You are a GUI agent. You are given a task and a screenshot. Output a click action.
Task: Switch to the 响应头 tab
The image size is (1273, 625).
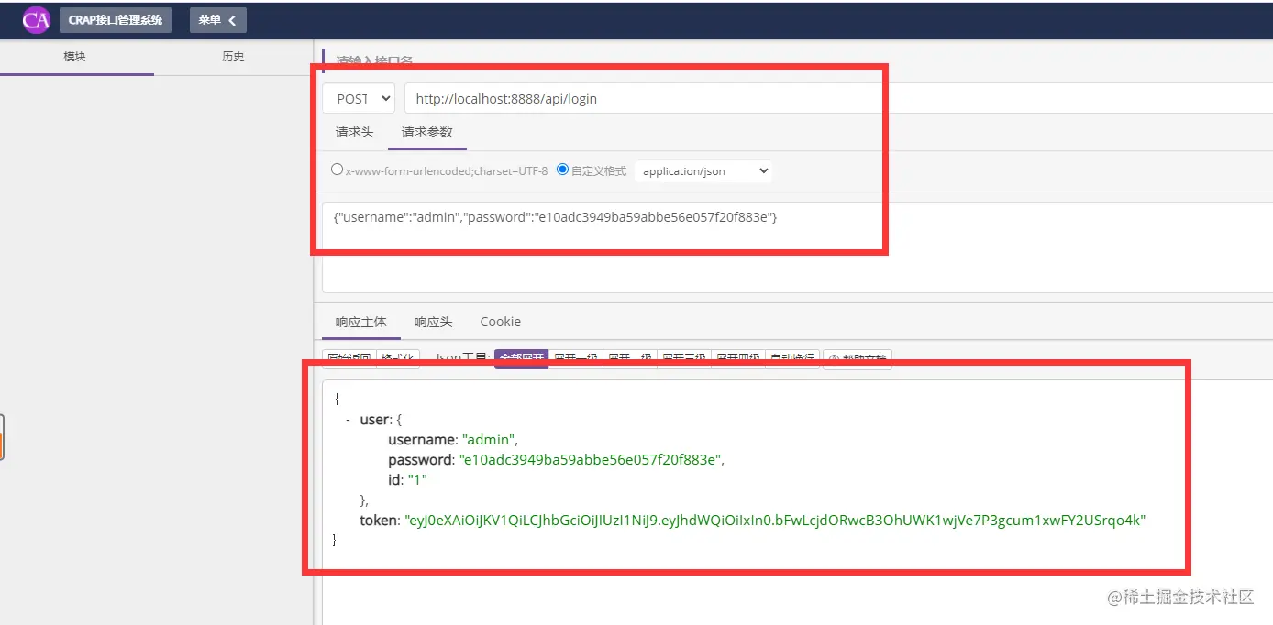point(433,322)
